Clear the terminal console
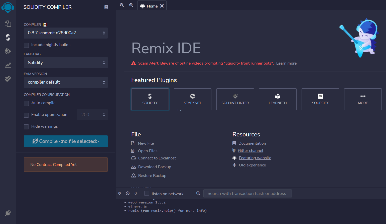This screenshot has height=224, width=386. pos(127,193)
